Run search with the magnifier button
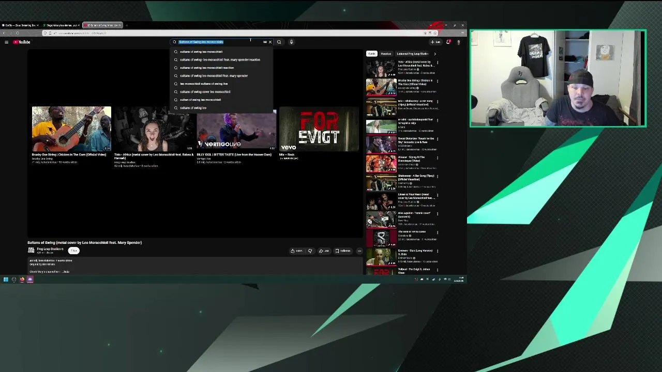Image resolution: width=662 pixels, height=372 pixels. pos(279,42)
